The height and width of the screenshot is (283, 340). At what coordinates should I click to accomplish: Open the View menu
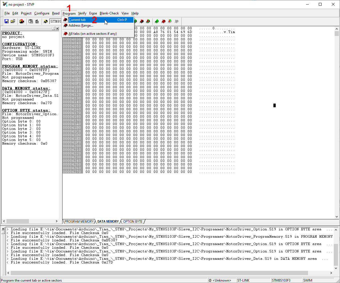125,13
